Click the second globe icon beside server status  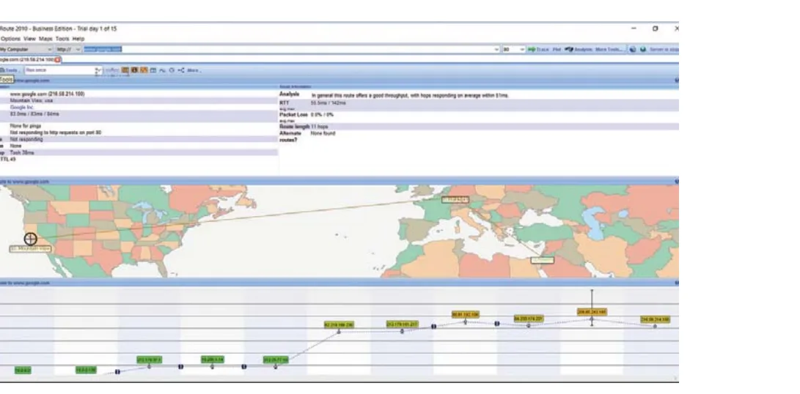point(643,50)
